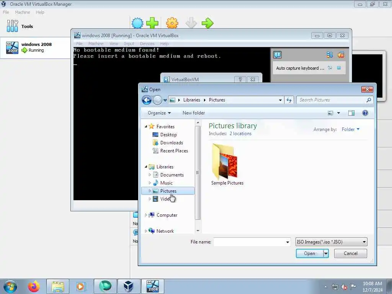392x294 pixels.
Task: Open File menu in VirtualBox Manager
Action: [6, 12]
